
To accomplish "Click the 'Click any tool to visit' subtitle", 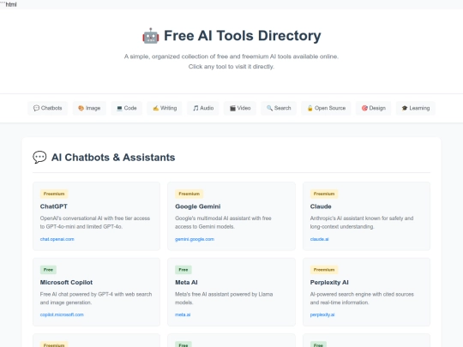I will (231, 67).
